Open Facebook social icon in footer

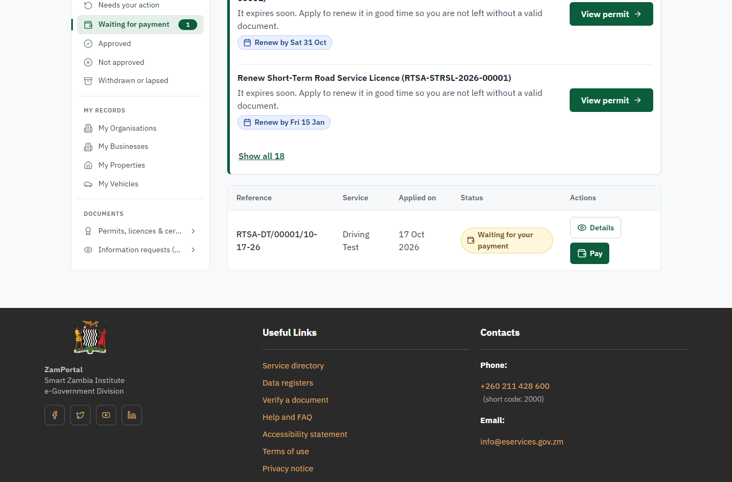click(x=55, y=415)
